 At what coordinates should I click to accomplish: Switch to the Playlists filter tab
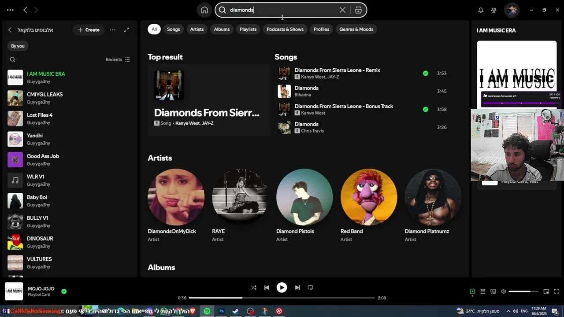[248, 29]
